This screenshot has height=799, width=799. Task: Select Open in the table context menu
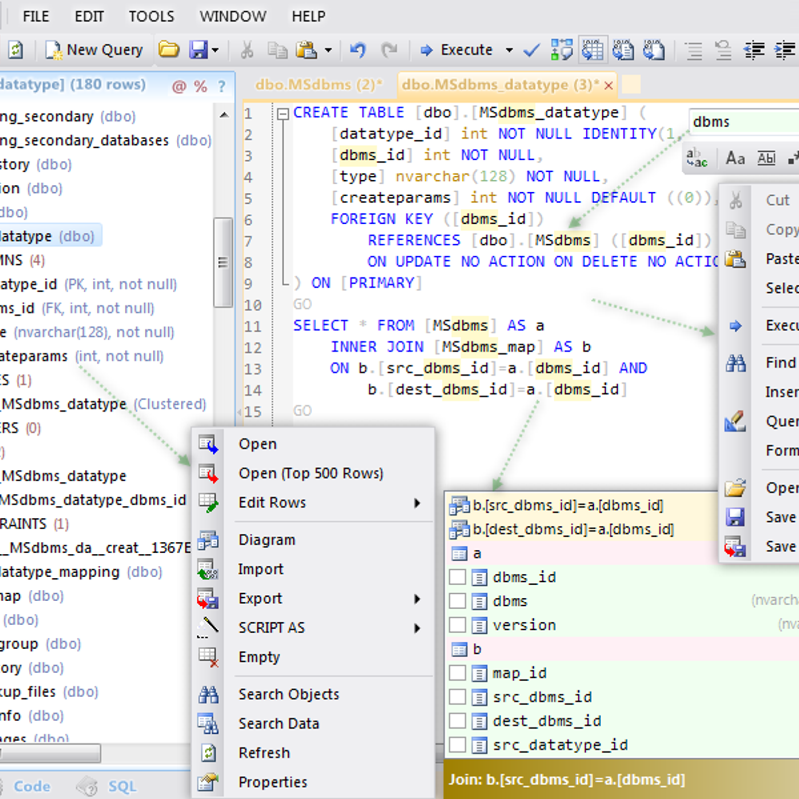313,444
